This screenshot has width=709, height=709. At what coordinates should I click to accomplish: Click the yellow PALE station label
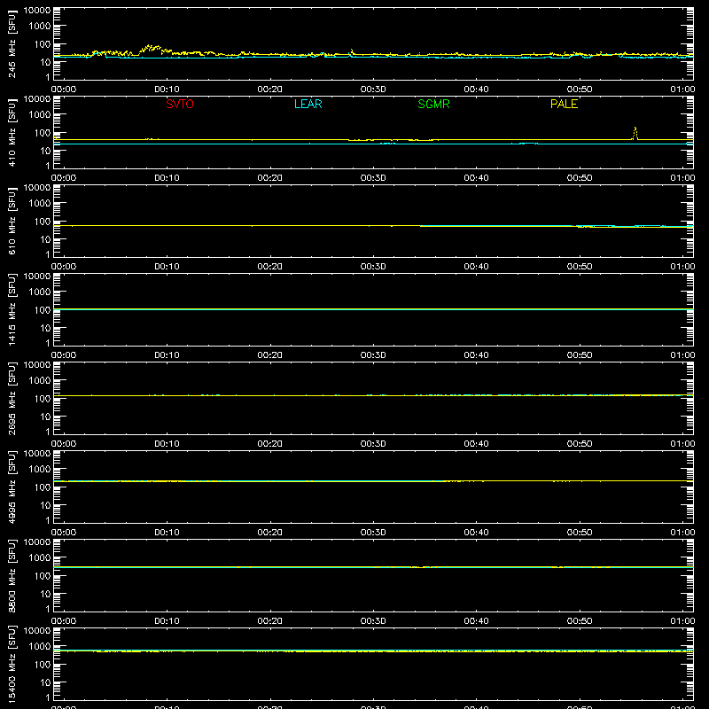tap(564, 104)
